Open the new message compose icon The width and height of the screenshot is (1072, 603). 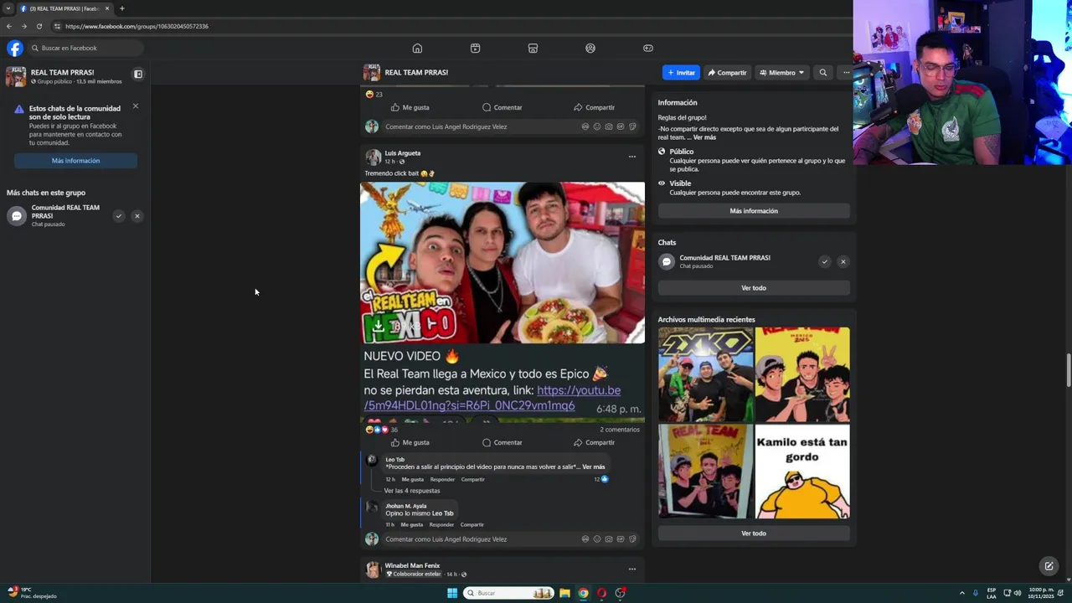pos(1049,566)
